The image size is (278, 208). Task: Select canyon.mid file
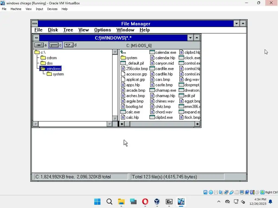[x=162, y=63]
